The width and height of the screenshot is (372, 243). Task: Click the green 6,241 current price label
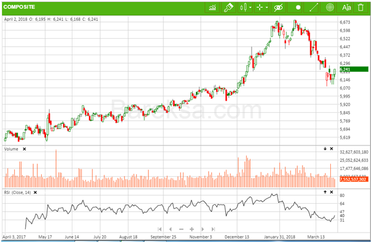(354, 69)
